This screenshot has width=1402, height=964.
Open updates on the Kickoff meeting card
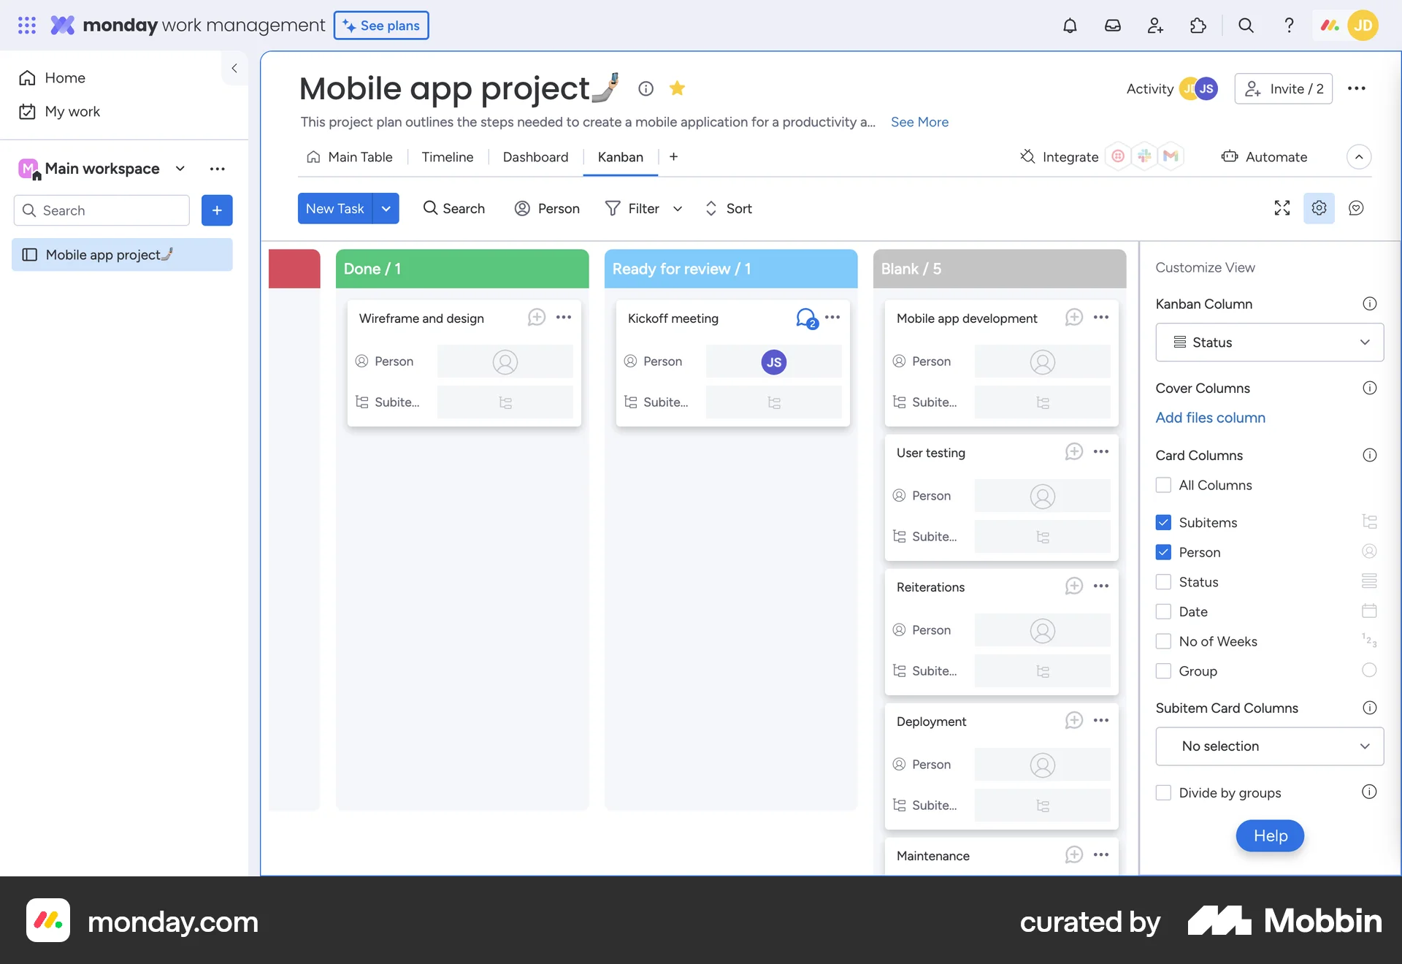click(x=805, y=318)
